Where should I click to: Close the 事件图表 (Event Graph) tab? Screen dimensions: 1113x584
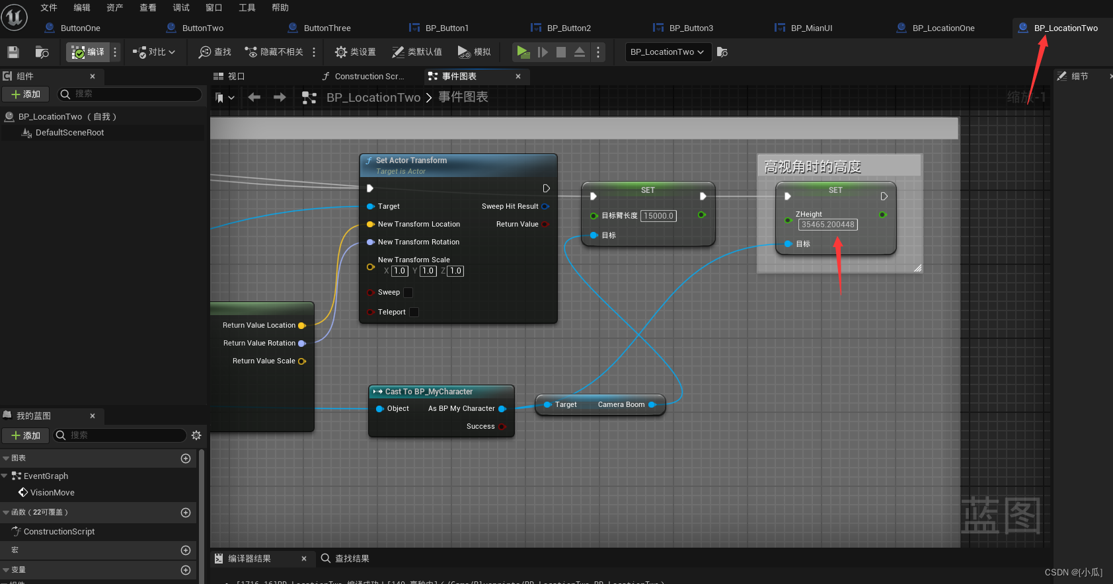pos(518,77)
